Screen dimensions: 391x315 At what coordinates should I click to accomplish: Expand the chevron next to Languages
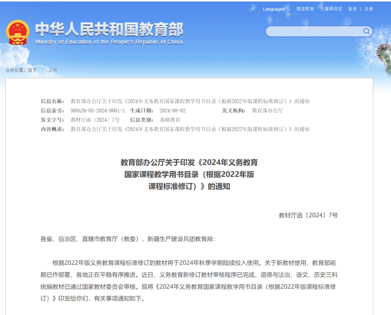coord(289,9)
